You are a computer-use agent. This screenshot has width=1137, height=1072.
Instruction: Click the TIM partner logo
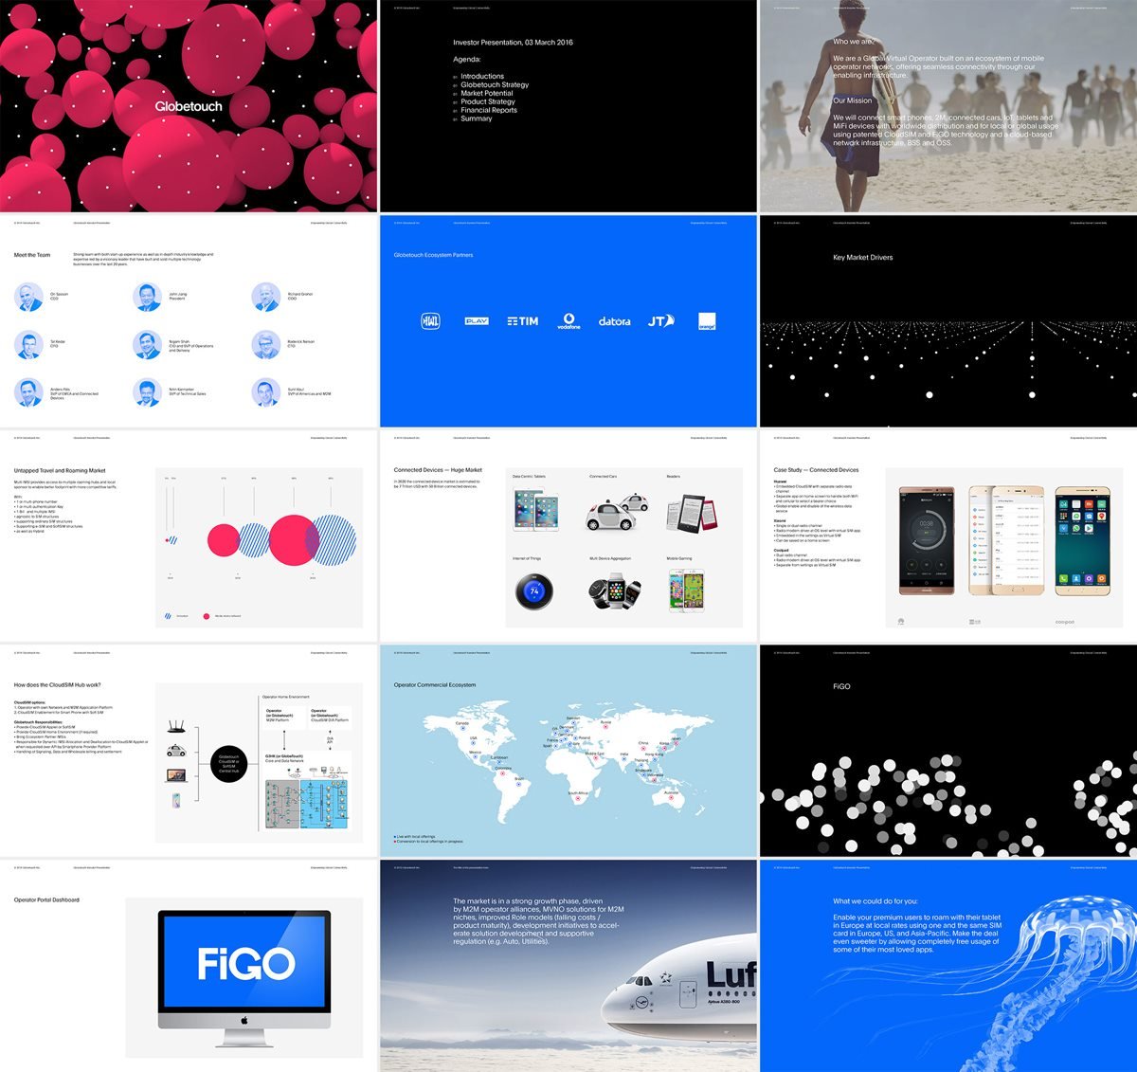(522, 321)
